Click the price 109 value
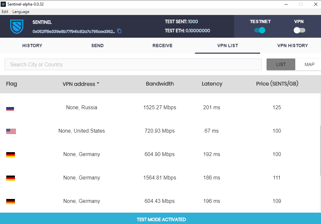The height and width of the screenshot is (224, 321). (277, 201)
